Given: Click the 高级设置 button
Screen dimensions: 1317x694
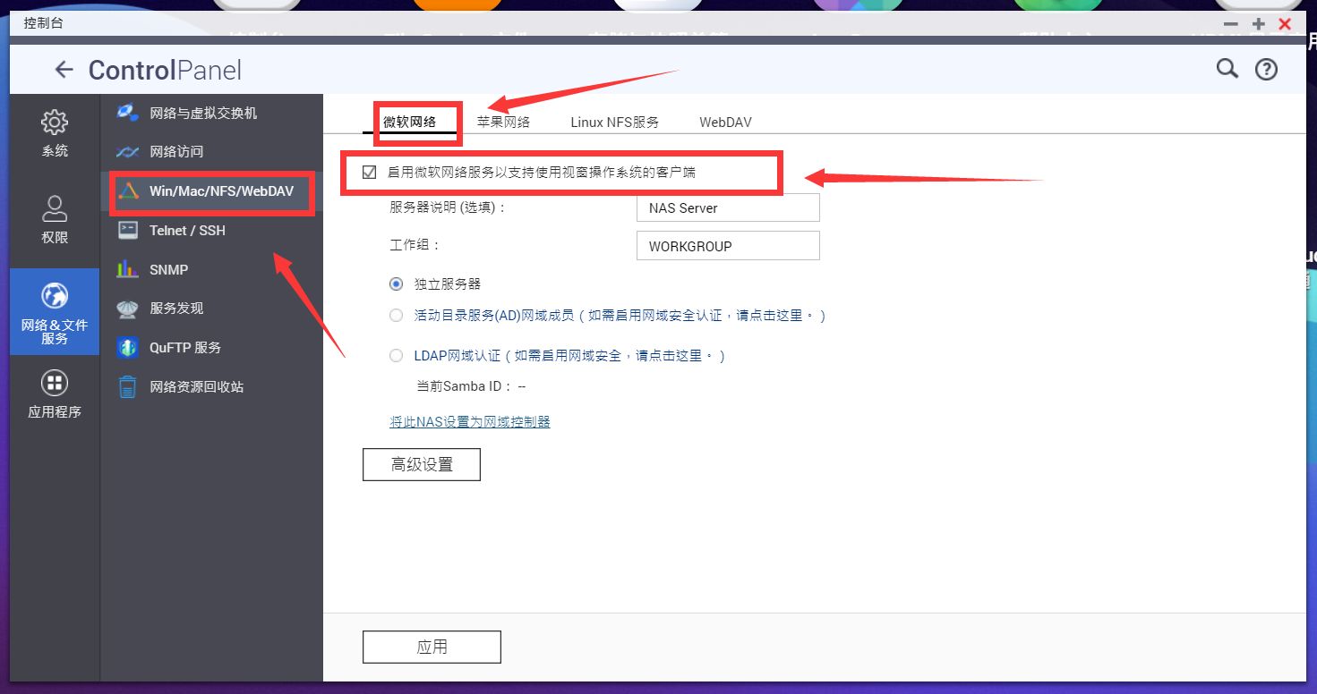Looking at the screenshot, I should (422, 465).
